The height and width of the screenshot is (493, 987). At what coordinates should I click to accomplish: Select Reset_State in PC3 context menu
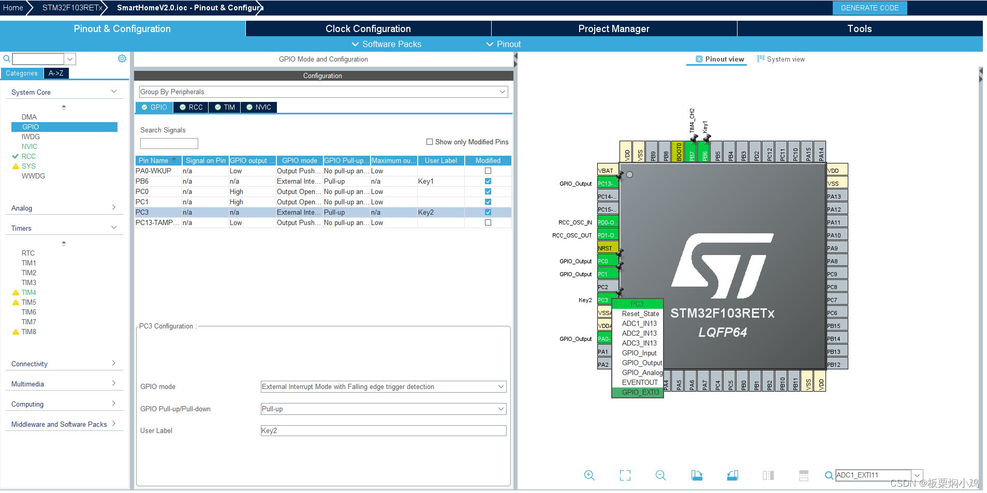[x=640, y=313]
